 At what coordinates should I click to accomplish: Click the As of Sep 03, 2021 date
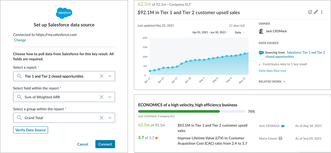(308, 139)
